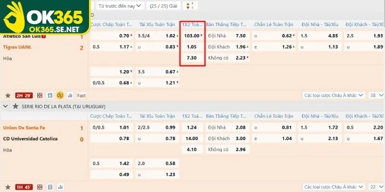Pick Đội Nhà next goal at 2.08
Image resolution: width=385 pixels, height=192 pixels.
(228, 127)
